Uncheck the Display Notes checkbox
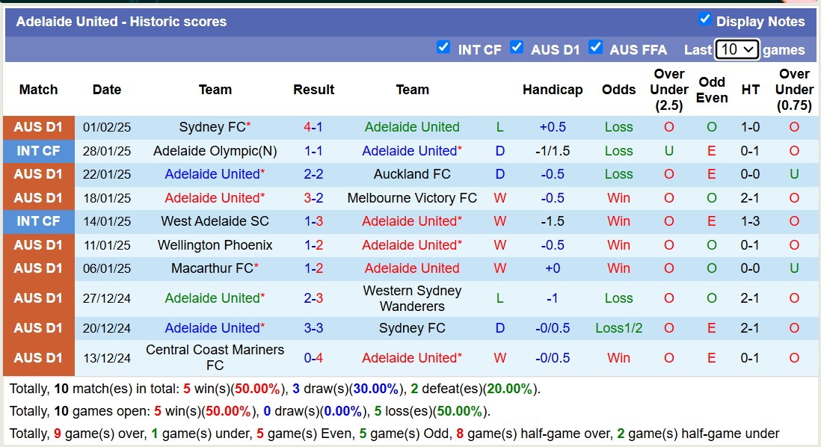The height and width of the screenshot is (447, 821). pos(704,21)
